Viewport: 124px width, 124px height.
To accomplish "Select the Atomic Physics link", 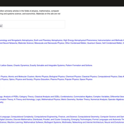I will [42, 77].
